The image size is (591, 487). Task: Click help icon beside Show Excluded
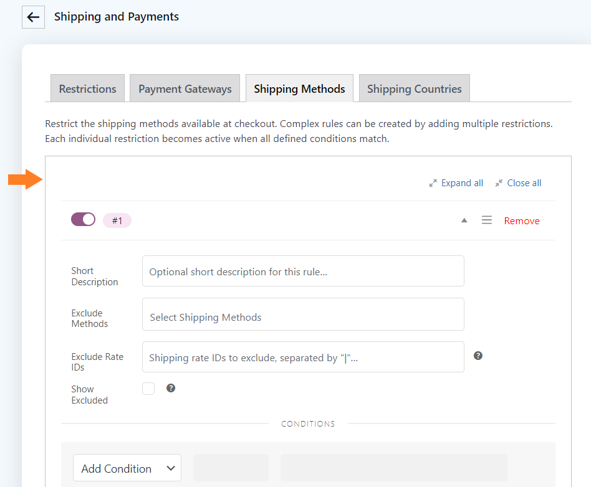(x=171, y=388)
